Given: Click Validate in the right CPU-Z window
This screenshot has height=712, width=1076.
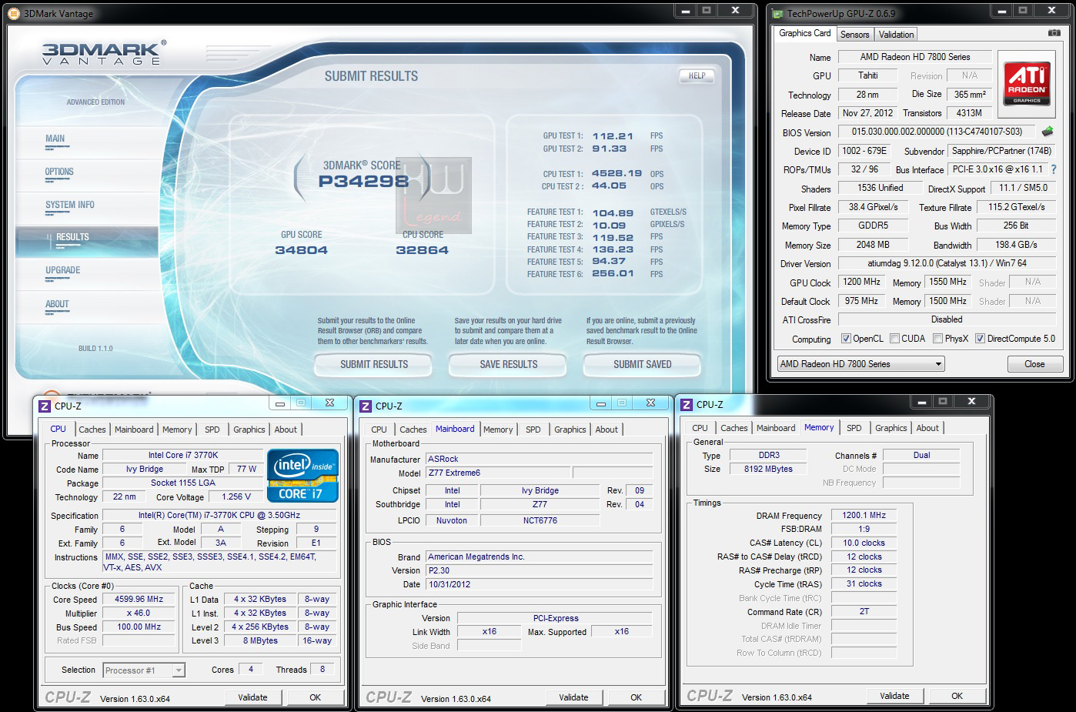Looking at the screenshot, I should (x=894, y=696).
